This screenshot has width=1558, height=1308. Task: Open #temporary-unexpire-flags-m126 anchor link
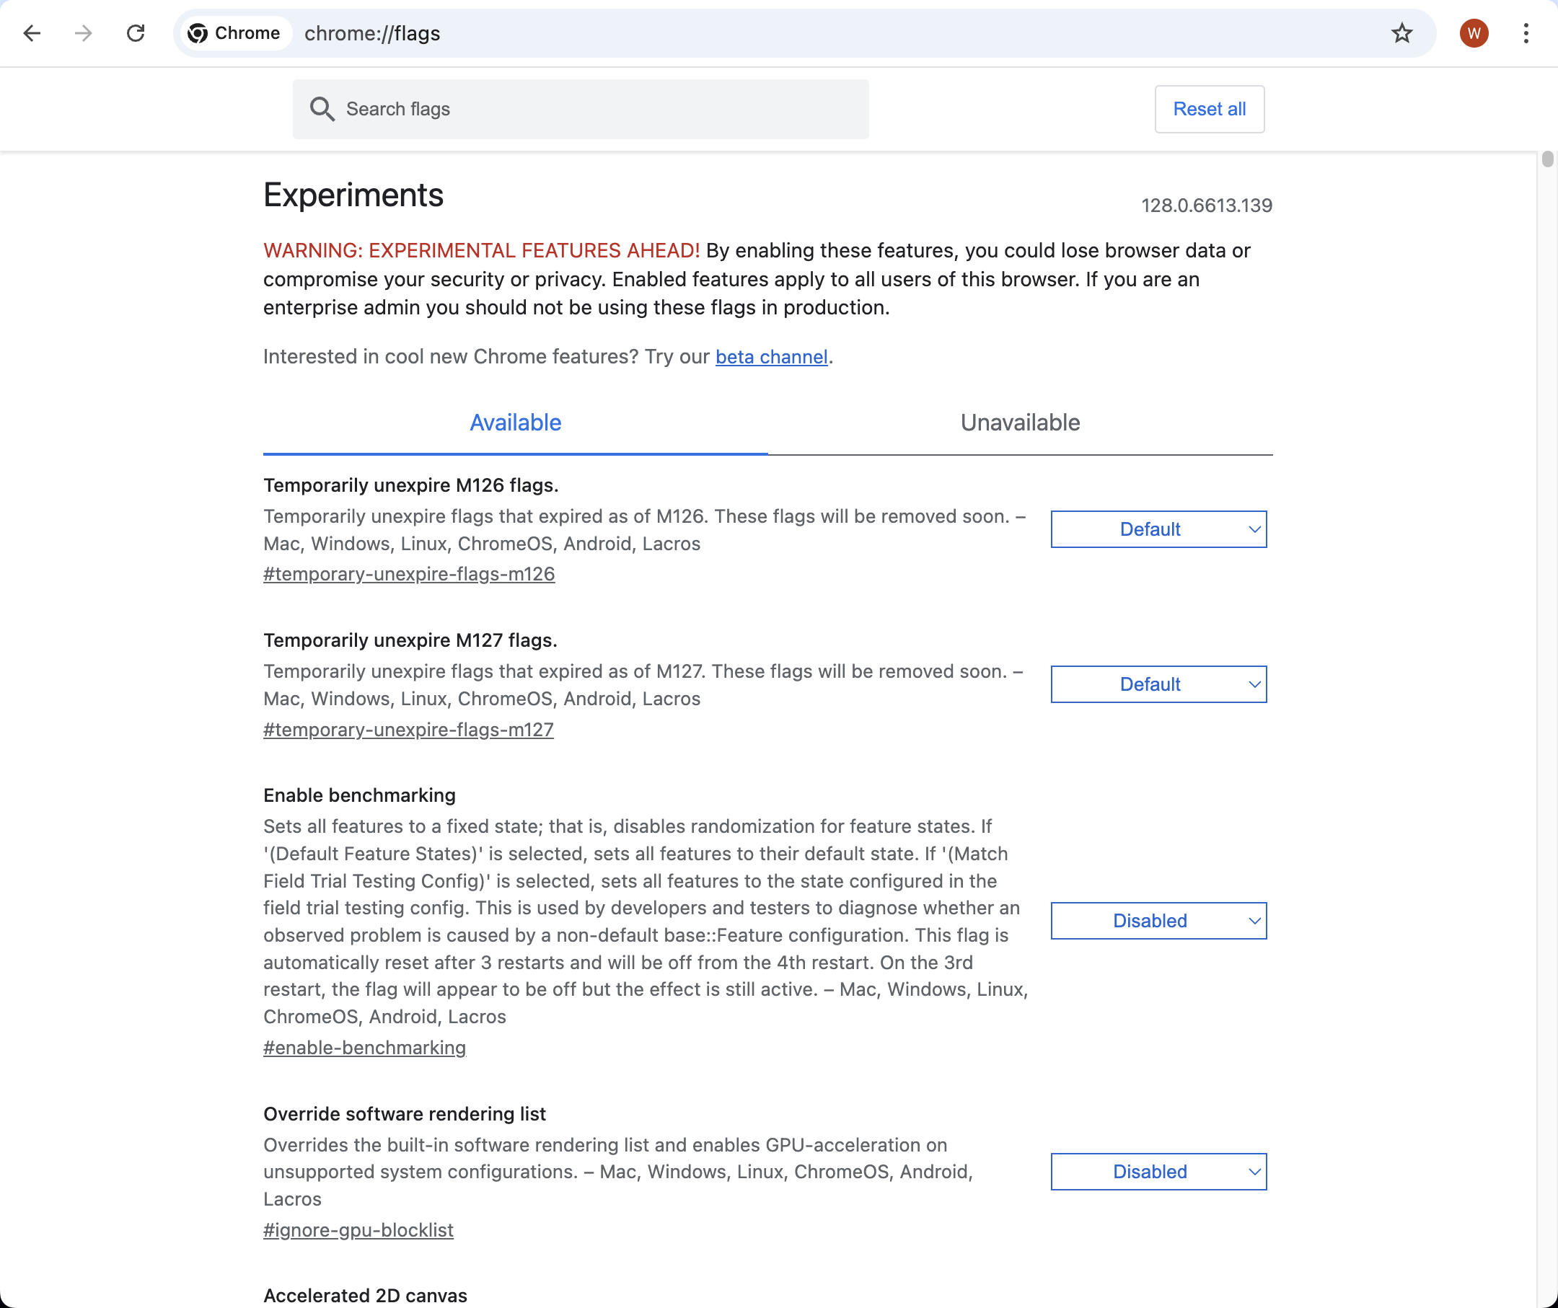[x=409, y=574]
